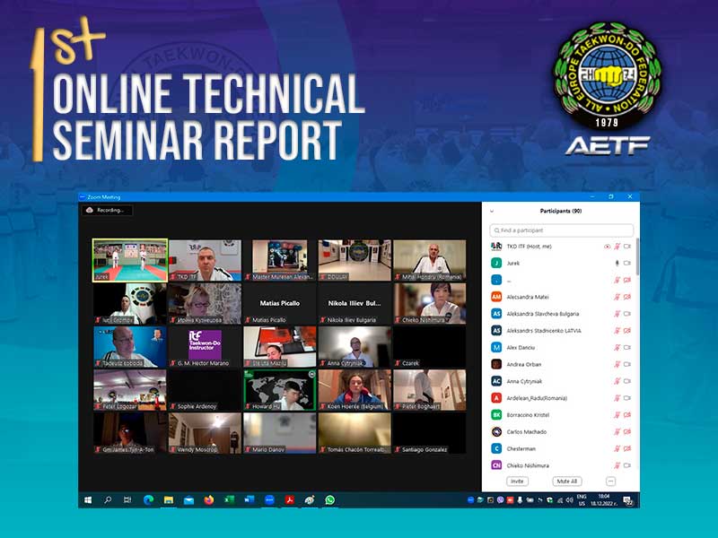Select Sophie Ardenoy's video tile
This screenshot has height=538, width=718.
pyautogui.click(x=205, y=390)
